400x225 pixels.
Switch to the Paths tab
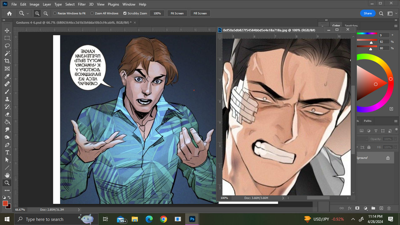pyautogui.click(x=368, y=121)
